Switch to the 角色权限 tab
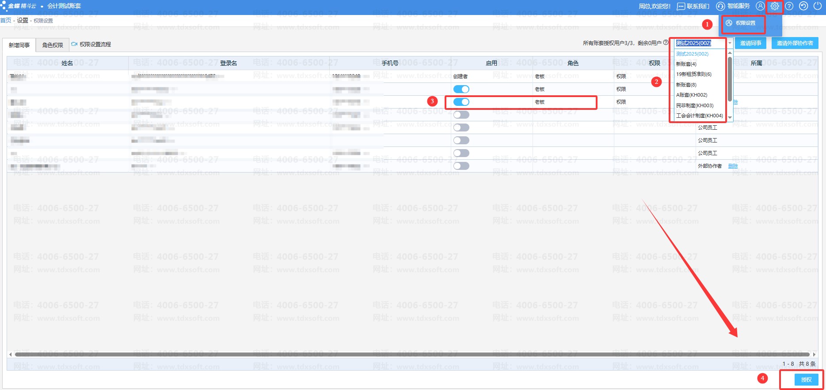826x390 pixels. [53, 45]
